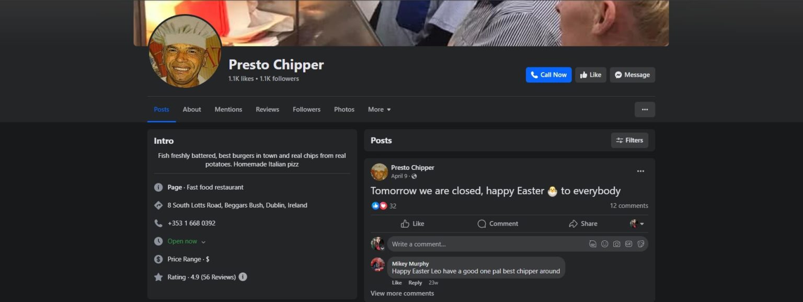Click the rating info icon
The image size is (803, 302).
pos(243,277)
